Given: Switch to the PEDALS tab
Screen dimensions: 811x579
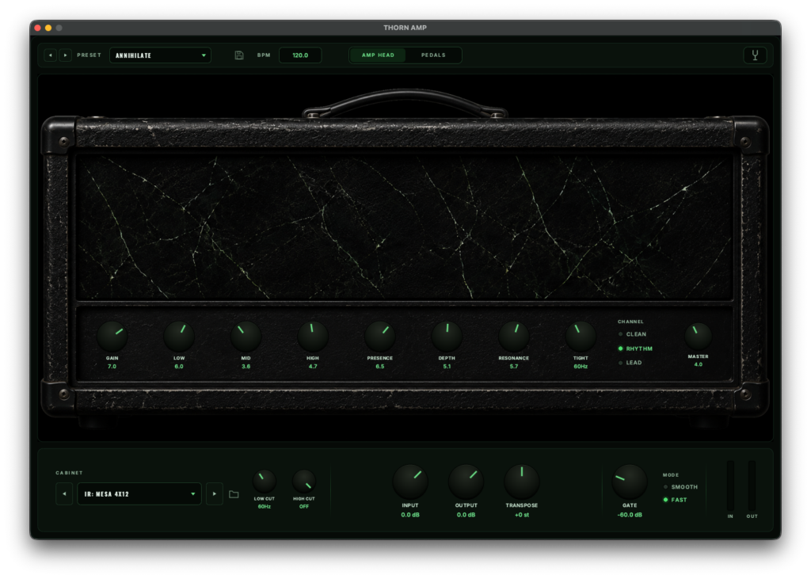Looking at the screenshot, I should (433, 55).
